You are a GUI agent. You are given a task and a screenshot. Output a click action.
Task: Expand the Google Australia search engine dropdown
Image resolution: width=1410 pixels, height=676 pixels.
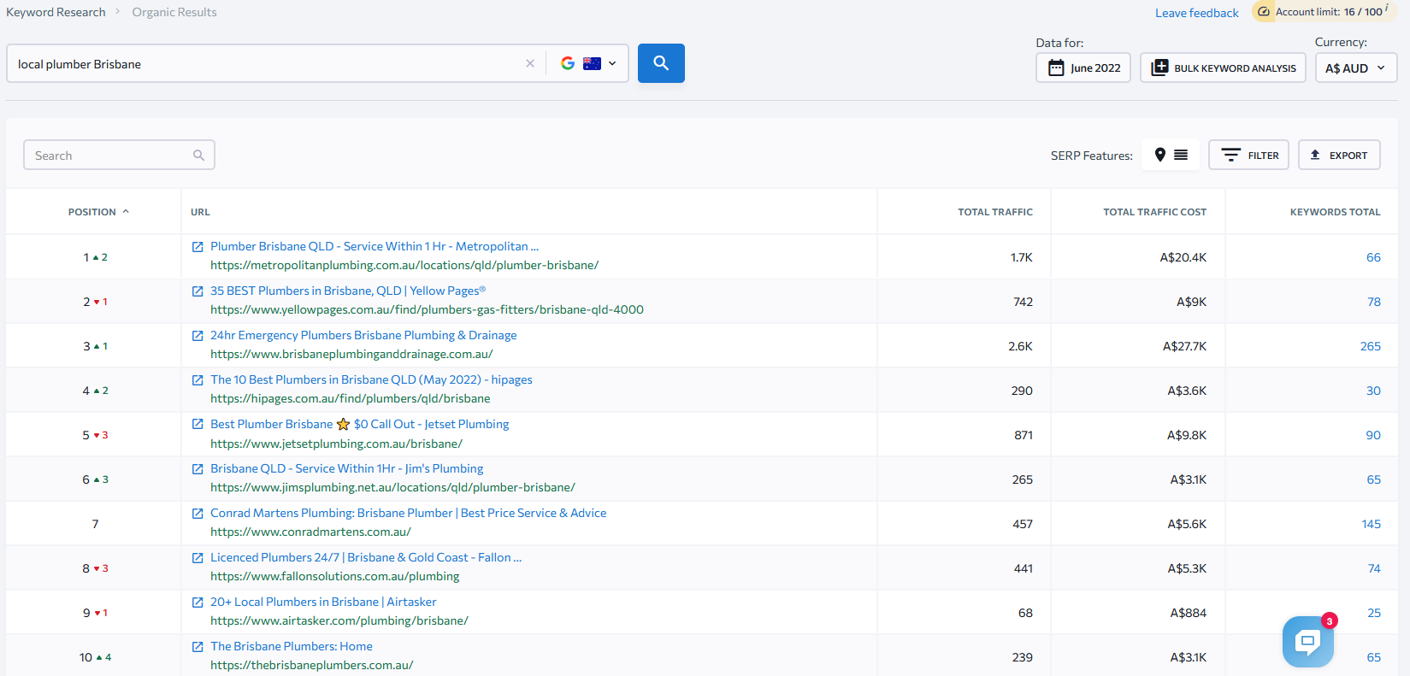(x=589, y=63)
